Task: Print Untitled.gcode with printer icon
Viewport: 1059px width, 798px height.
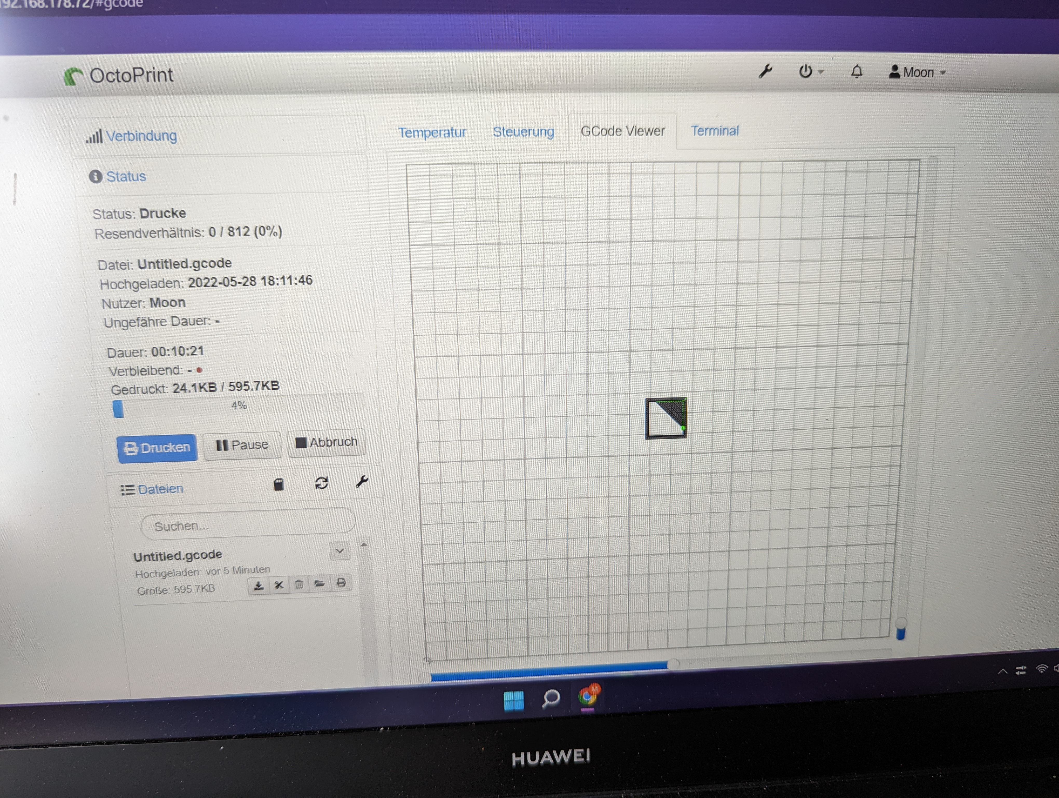Action: click(x=341, y=582)
